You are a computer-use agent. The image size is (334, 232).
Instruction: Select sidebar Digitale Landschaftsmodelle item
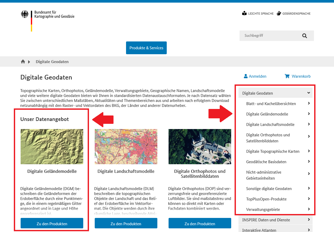pyautogui.click(x=270, y=124)
